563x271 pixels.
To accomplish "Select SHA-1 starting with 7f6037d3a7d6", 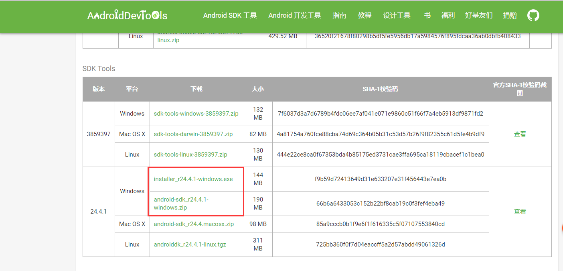I will coord(381,114).
